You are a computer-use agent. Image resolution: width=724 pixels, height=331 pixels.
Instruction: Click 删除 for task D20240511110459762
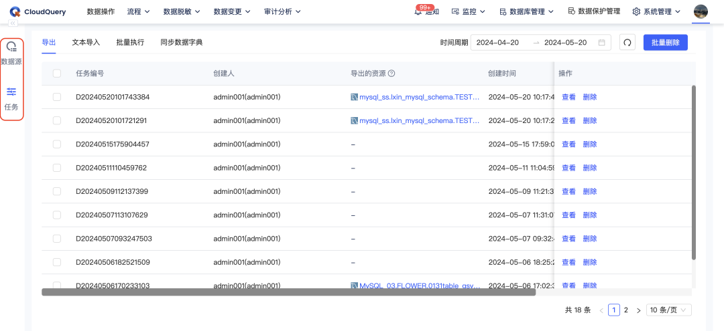click(x=590, y=168)
